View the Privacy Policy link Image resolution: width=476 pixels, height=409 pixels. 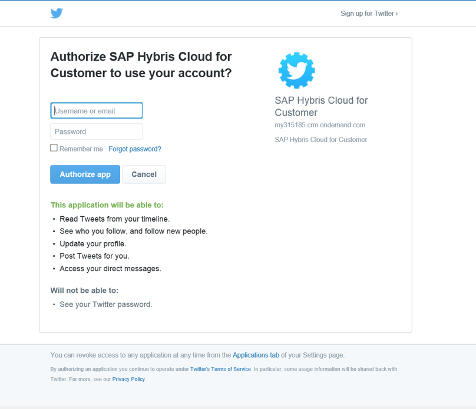[128, 379]
